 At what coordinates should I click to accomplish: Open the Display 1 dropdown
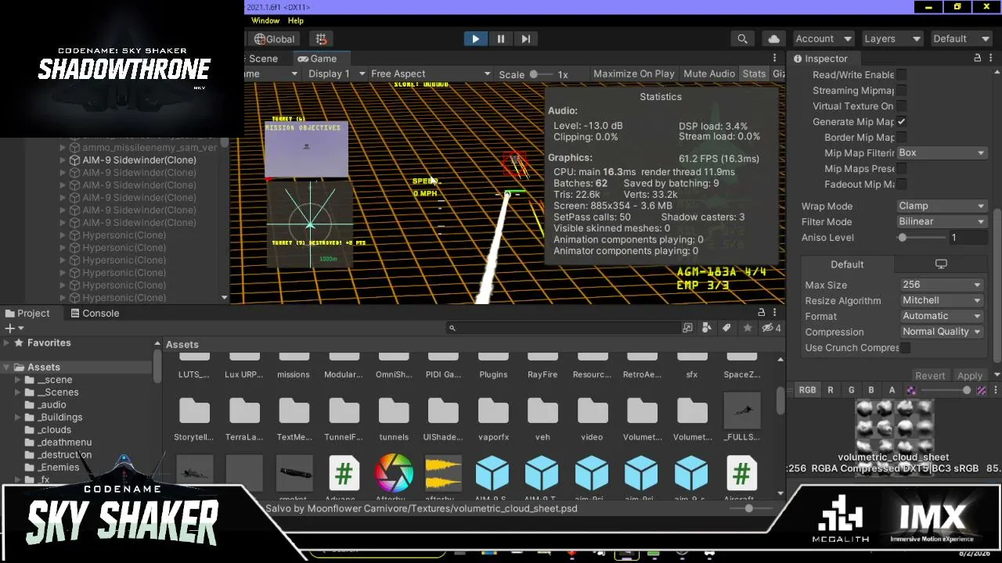click(337, 74)
